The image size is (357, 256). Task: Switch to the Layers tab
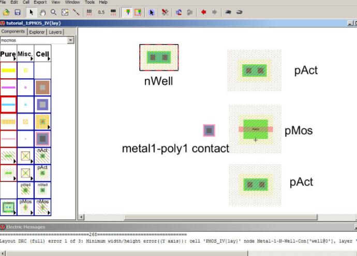click(x=55, y=32)
